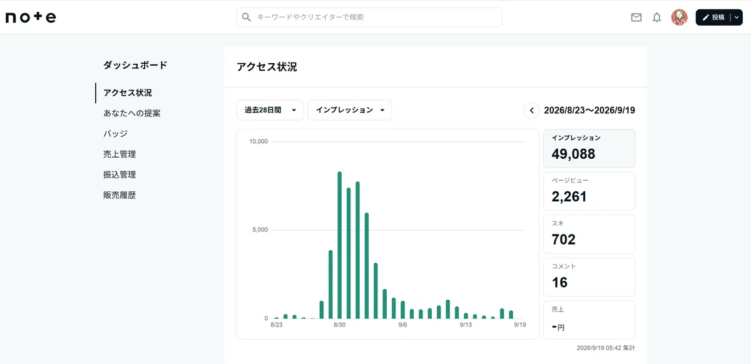Image resolution: width=751 pixels, height=364 pixels.
Task: Open バッジ in the sidebar
Action: [116, 134]
